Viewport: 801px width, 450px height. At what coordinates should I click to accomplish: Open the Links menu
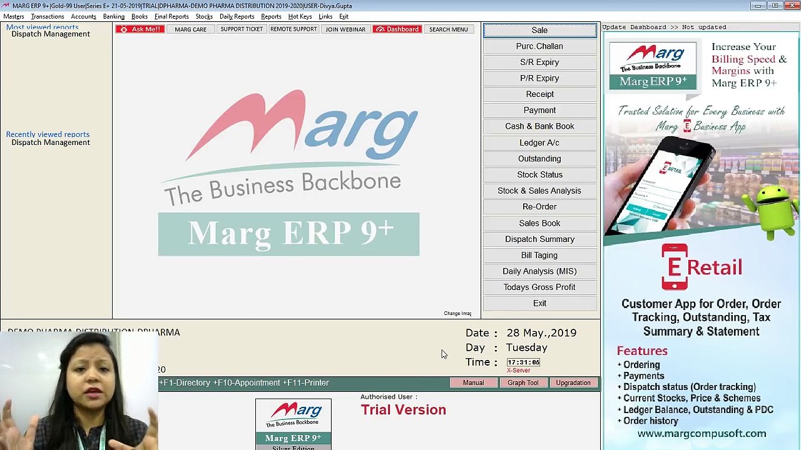[x=325, y=16]
